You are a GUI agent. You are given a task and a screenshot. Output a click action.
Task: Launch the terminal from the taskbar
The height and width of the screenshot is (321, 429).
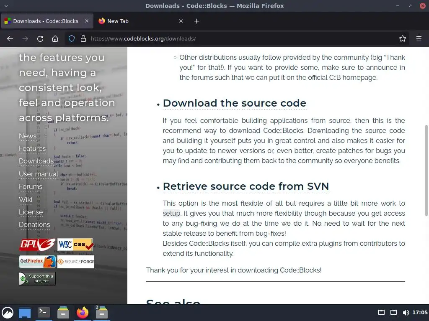[x=44, y=312]
